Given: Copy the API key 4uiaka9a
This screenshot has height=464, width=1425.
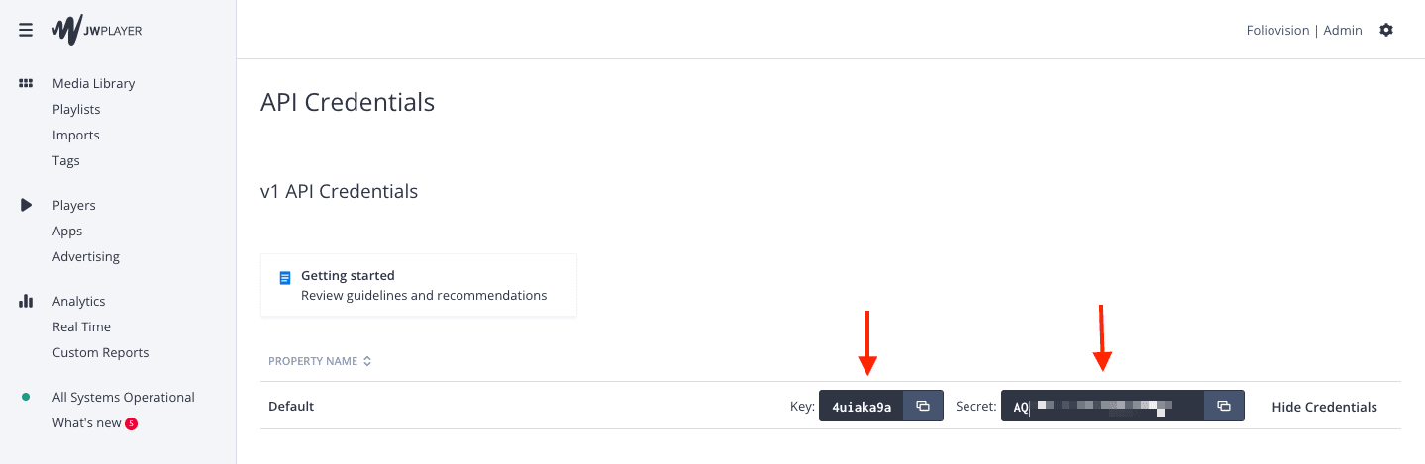Looking at the screenshot, I should pos(923,406).
